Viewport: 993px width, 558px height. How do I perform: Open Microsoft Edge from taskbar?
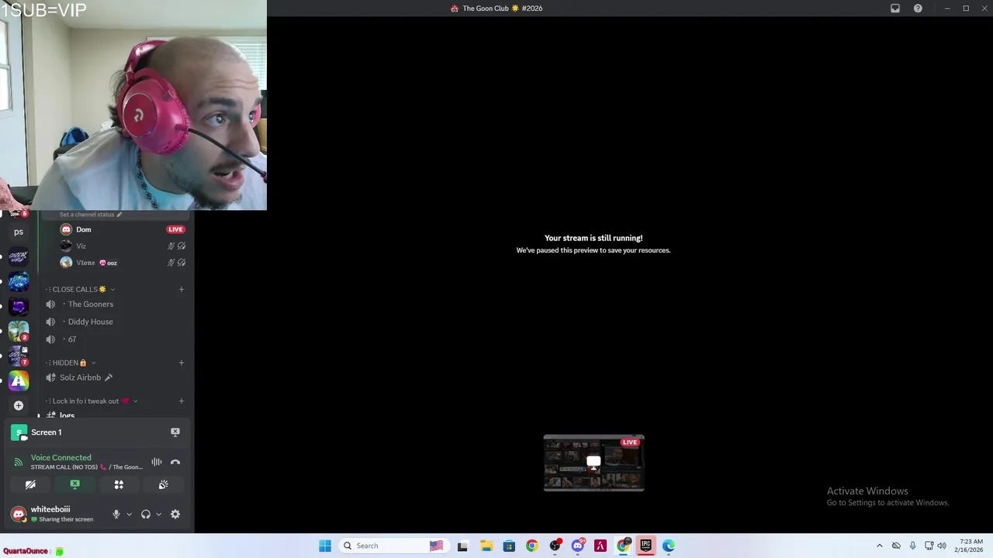(x=669, y=546)
